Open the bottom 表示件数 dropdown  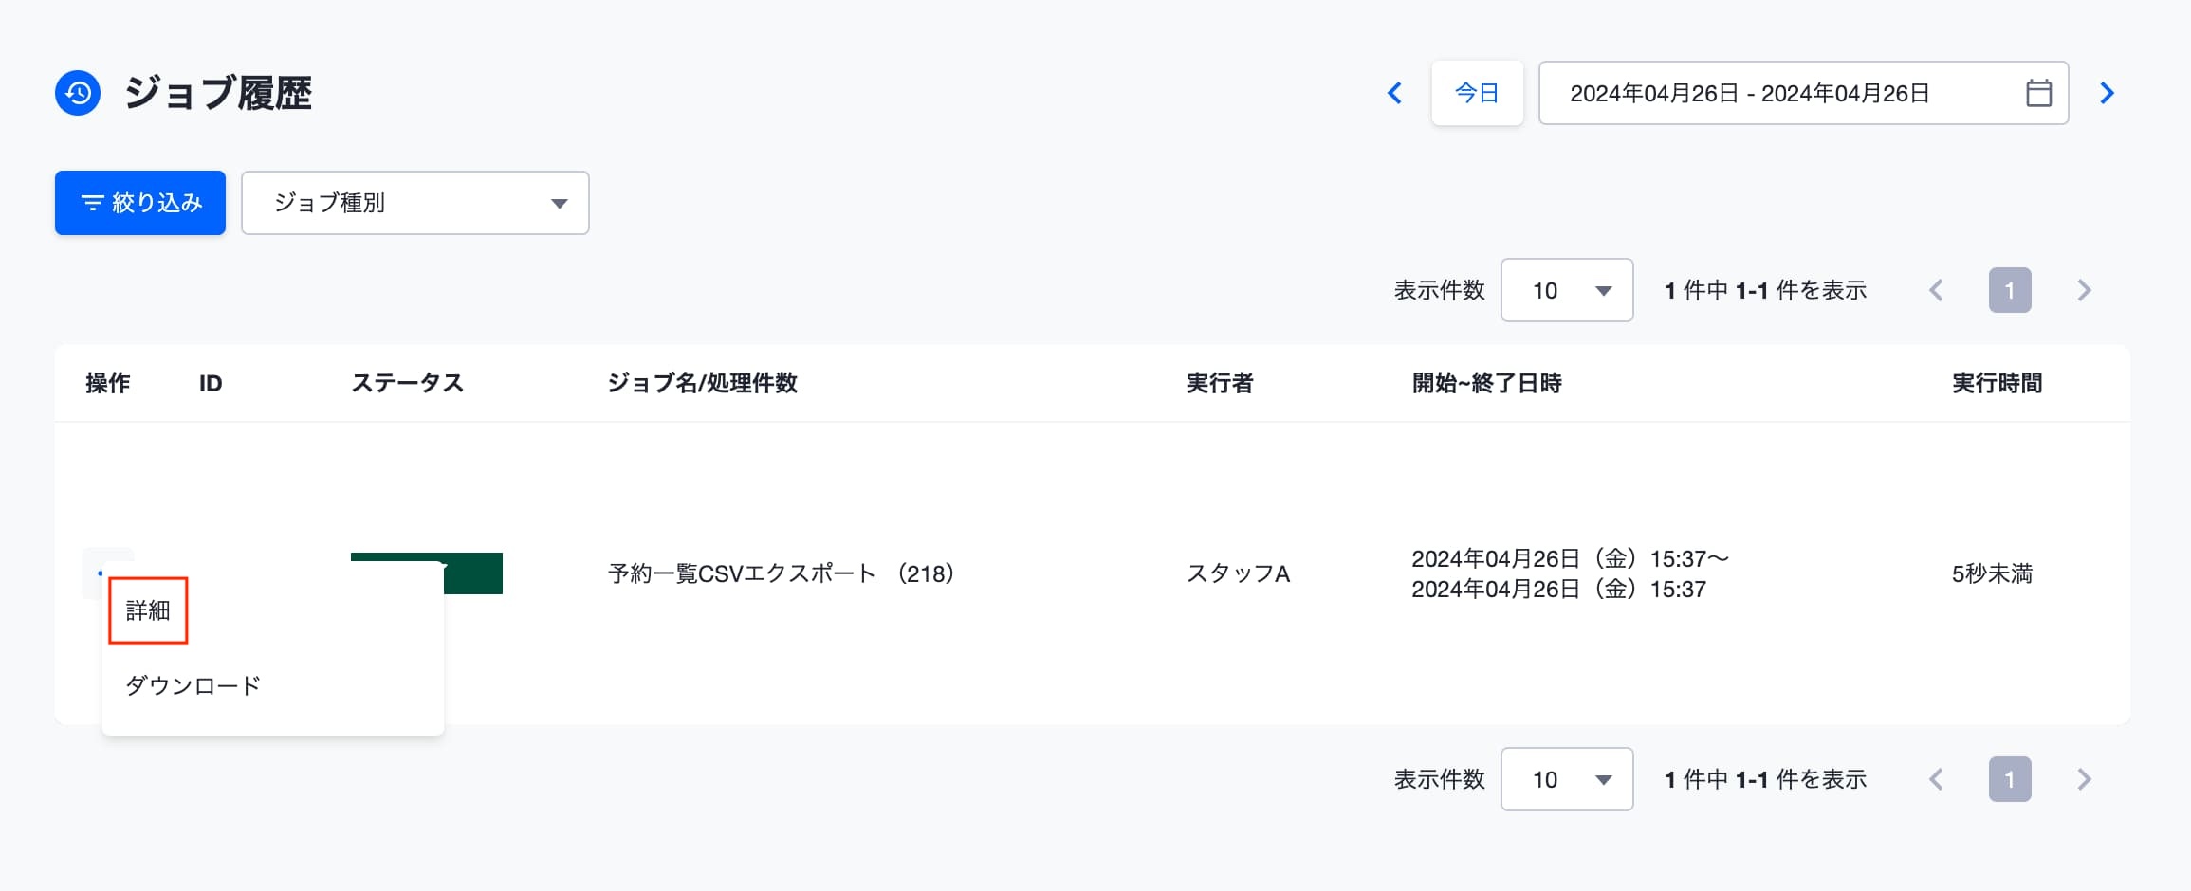tap(1567, 779)
